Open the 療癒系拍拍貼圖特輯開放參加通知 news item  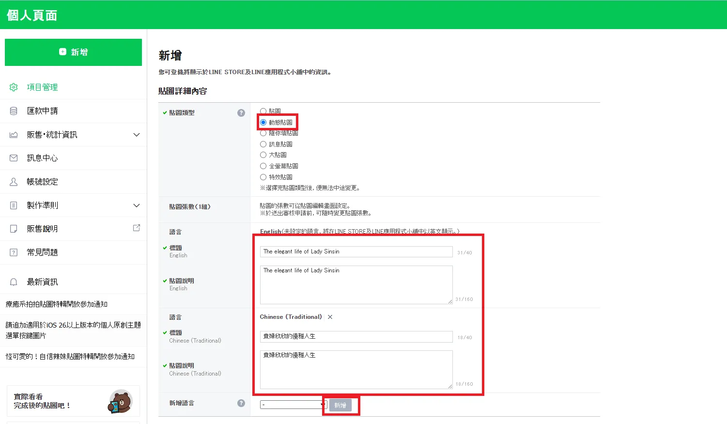(x=57, y=304)
